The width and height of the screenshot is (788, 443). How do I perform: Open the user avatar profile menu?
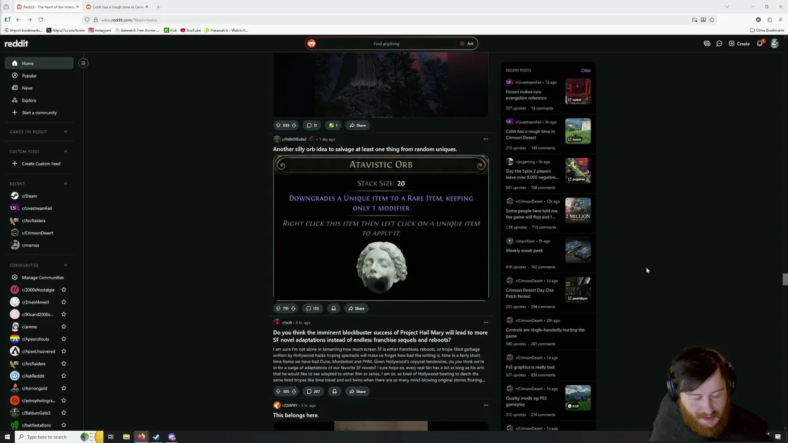tap(774, 44)
